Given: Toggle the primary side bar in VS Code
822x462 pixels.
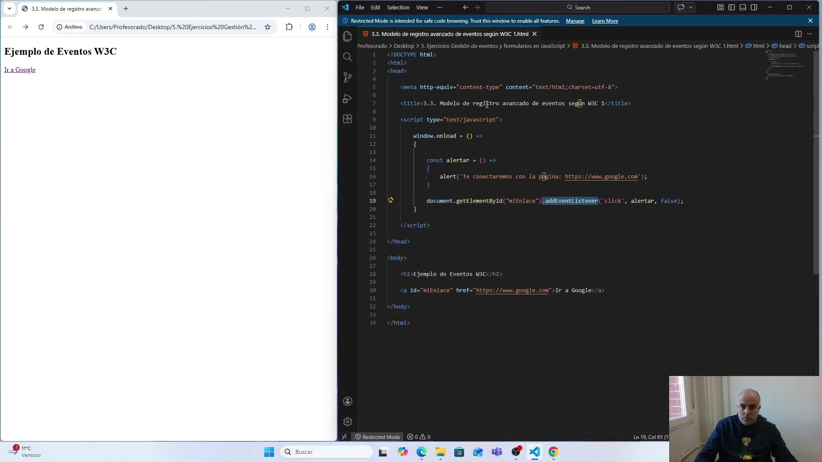Looking at the screenshot, I should click(x=732, y=7).
